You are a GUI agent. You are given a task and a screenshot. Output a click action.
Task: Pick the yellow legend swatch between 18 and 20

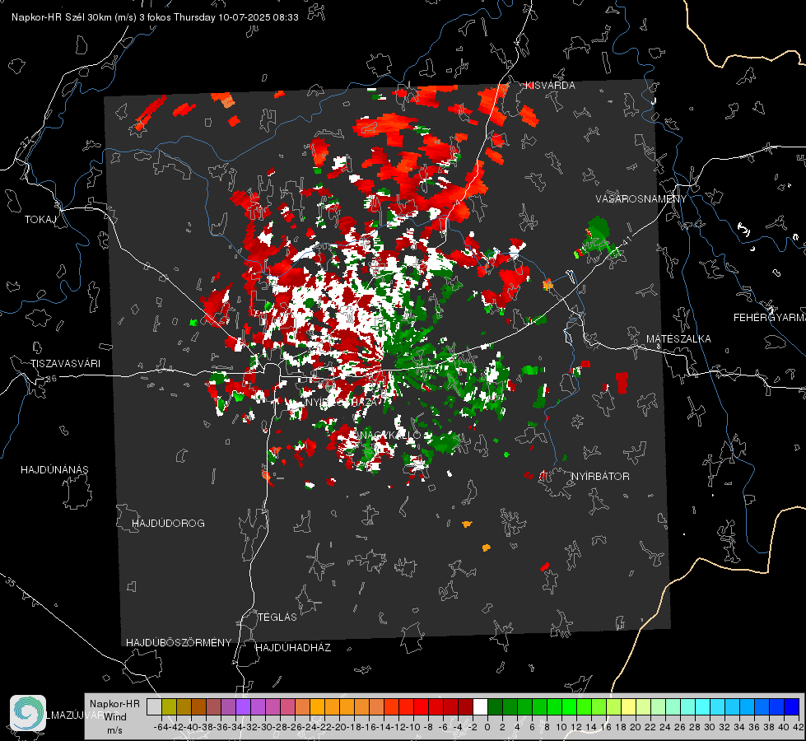[x=629, y=706]
